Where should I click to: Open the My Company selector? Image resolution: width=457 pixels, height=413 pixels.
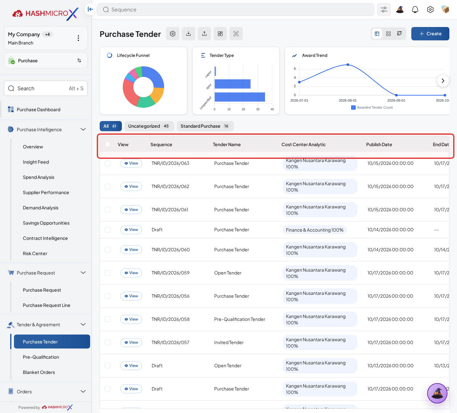[x=46, y=38]
